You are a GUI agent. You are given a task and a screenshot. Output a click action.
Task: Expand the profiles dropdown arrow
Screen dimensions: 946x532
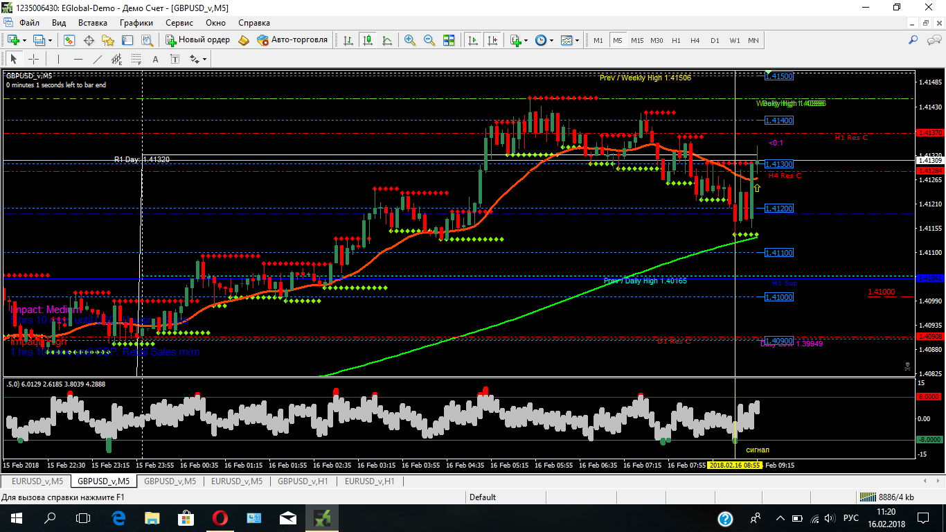(x=51, y=40)
